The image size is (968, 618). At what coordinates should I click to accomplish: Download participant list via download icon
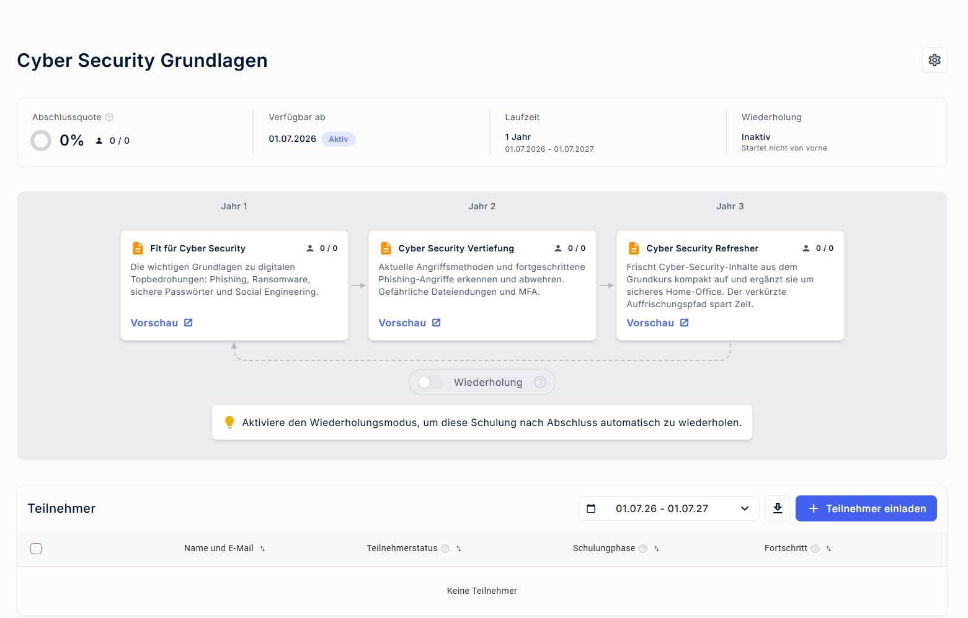(x=778, y=508)
